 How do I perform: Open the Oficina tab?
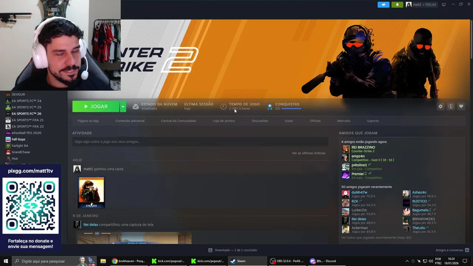(315, 121)
